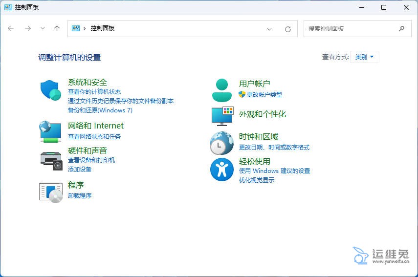Viewport: 418px width, 277px height.
Task: Open the 网络和 Internet globe icon
Action: (x=50, y=131)
